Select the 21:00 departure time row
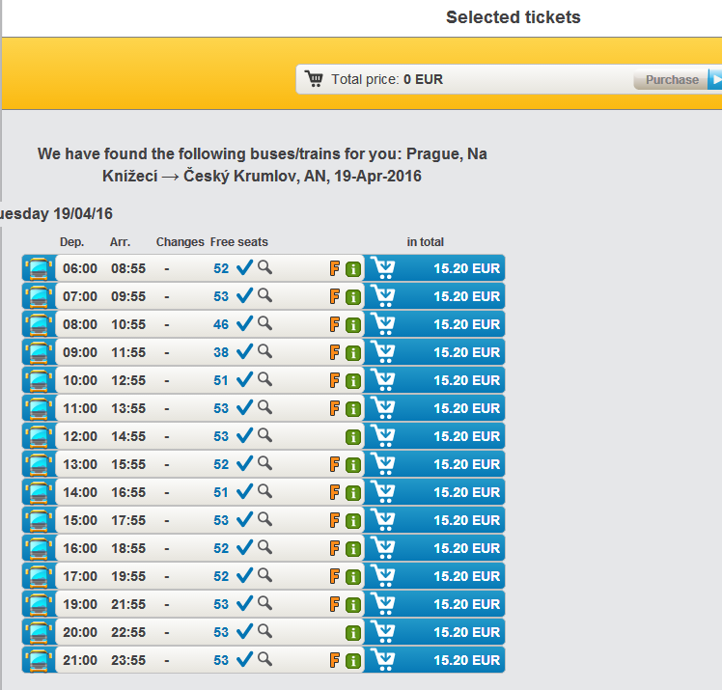The height and width of the screenshot is (690, 722). pyautogui.click(x=80, y=660)
